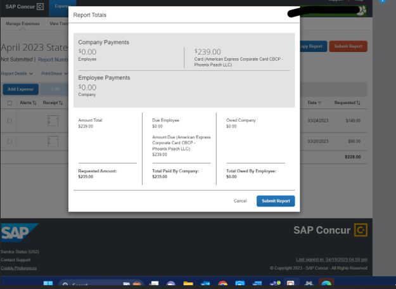This screenshot has width=396, height=289.
Task: Sort by the Date column header
Action: [x=314, y=103]
